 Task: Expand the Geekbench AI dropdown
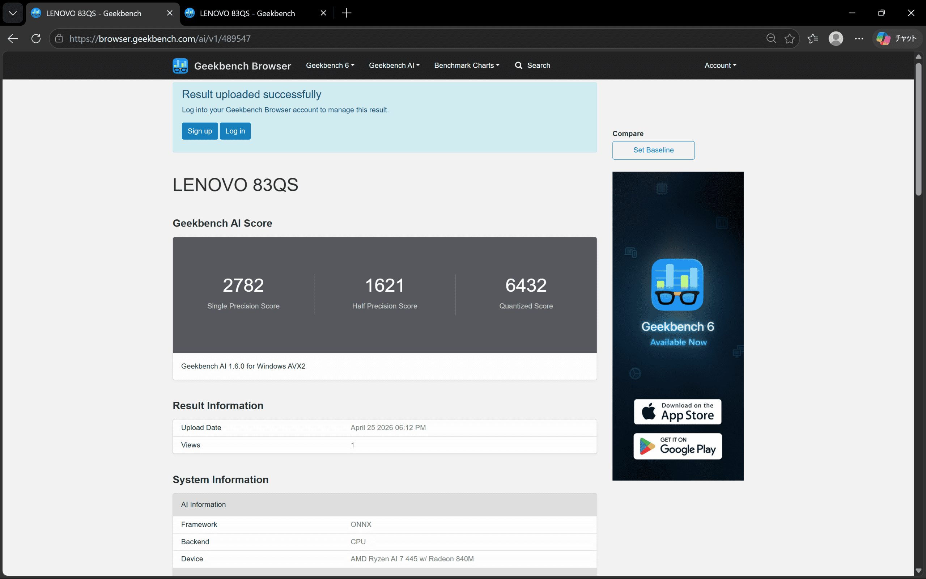394,65
